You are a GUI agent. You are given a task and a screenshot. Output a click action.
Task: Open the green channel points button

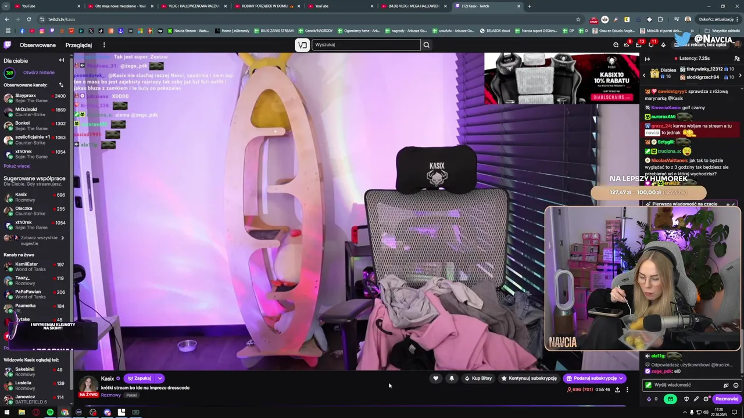point(670,399)
